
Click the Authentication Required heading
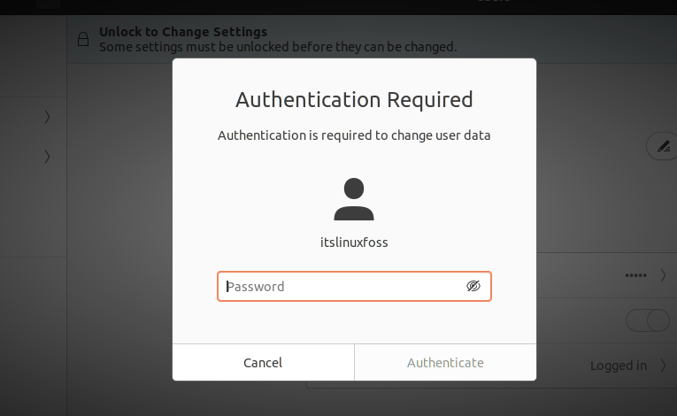click(x=354, y=100)
